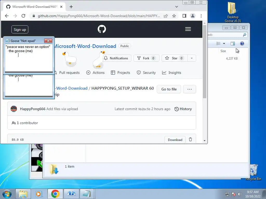Open File Explorer from the taskbar
266x199 pixels.
point(23,194)
